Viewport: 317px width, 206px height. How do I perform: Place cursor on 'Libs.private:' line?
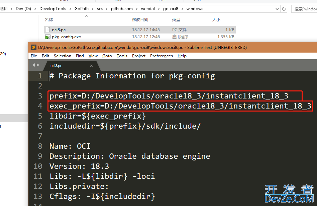(79, 186)
